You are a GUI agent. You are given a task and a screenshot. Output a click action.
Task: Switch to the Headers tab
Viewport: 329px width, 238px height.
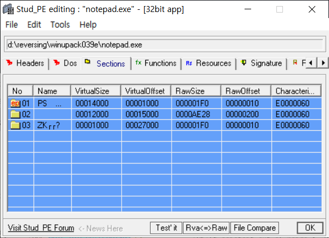coord(26,63)
